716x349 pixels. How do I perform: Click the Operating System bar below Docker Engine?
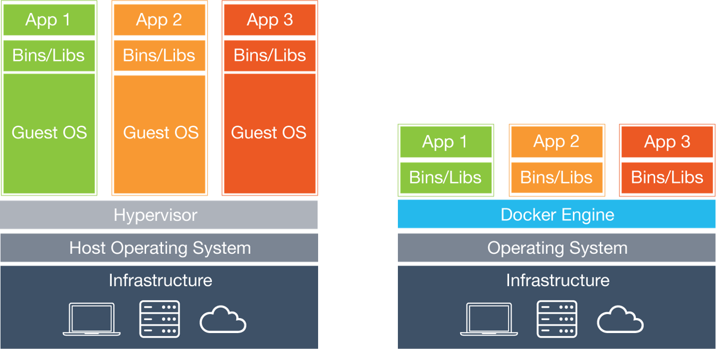556,248
